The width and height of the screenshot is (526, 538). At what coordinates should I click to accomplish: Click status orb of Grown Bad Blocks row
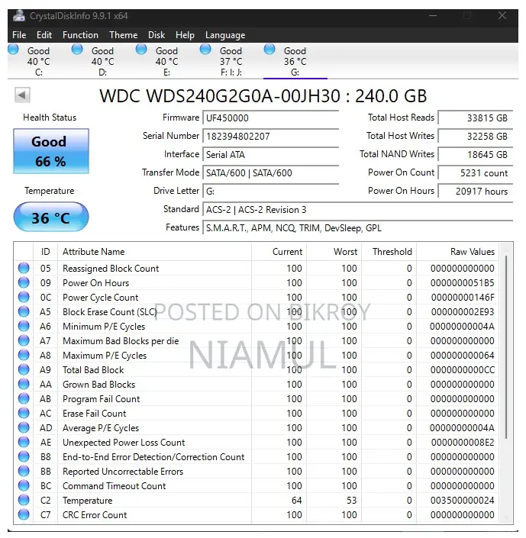pyautogui.click(x=24, y=384)
